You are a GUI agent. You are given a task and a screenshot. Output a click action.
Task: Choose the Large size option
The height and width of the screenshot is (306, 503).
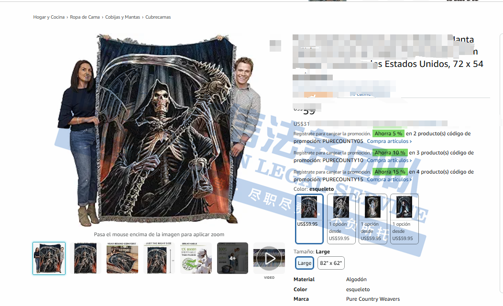305,263
